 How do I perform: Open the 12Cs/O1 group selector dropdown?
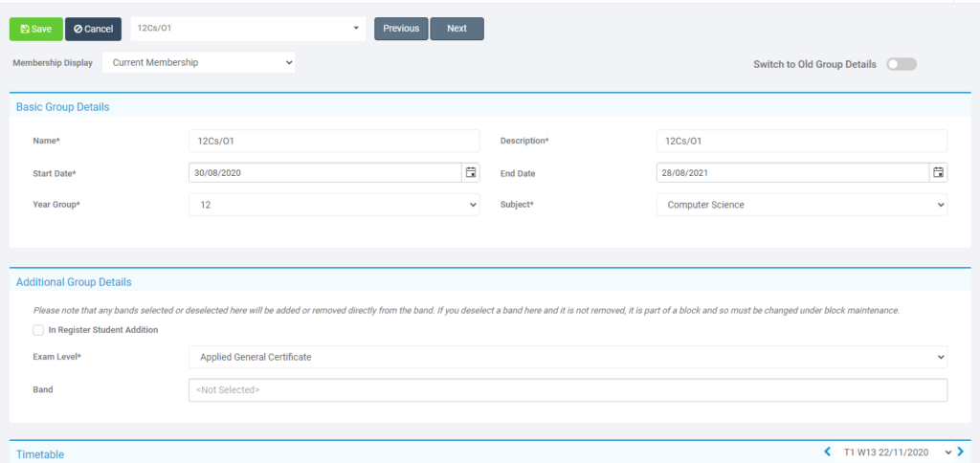(248, 29)
